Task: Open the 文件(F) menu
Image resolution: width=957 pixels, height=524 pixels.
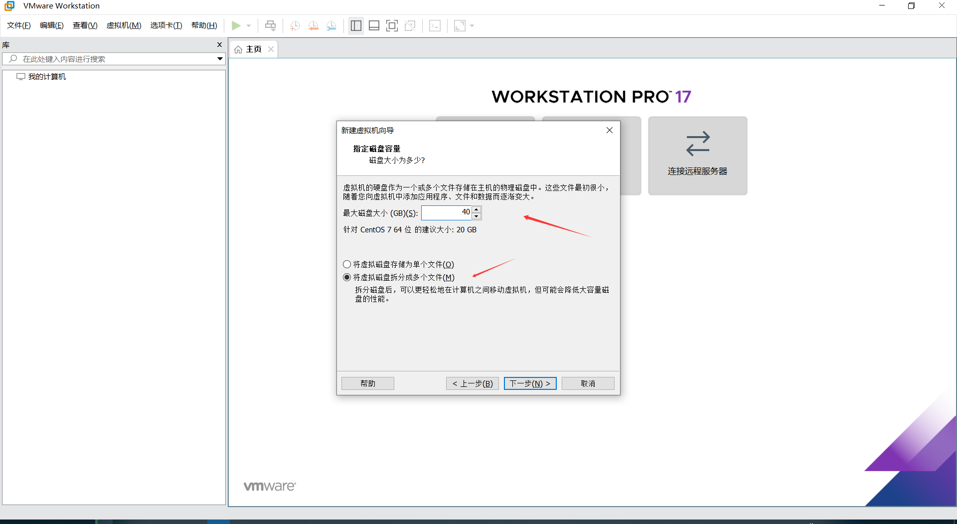Action: pos(19,25)
